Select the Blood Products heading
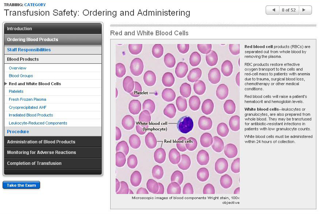The height and width of the screenshot is (214, 320). (23, 59)
